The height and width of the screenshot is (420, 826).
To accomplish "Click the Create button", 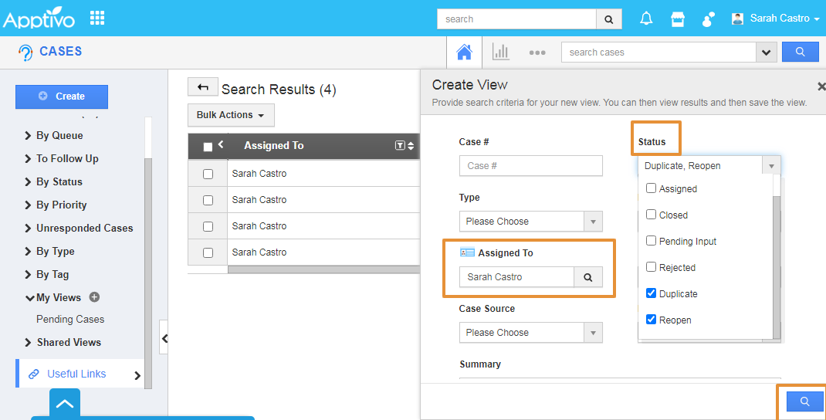I will coord(62,97).
